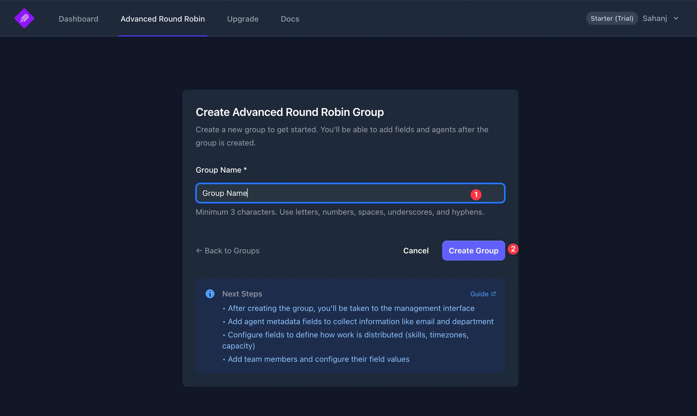This screenshot has width=697, height=416.
Task: Click the red annotation badge numbered 1
Action: (476, 194)
